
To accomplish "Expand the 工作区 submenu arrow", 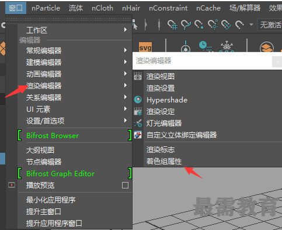I will point(126,30).
